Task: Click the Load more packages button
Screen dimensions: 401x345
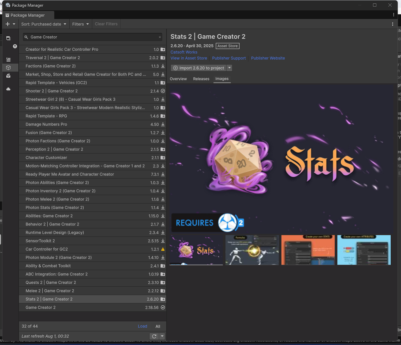Action: 143,326
